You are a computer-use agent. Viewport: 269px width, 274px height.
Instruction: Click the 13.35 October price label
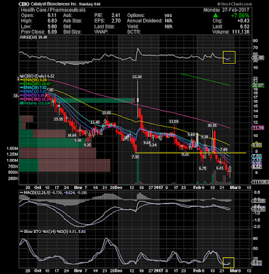58,119
